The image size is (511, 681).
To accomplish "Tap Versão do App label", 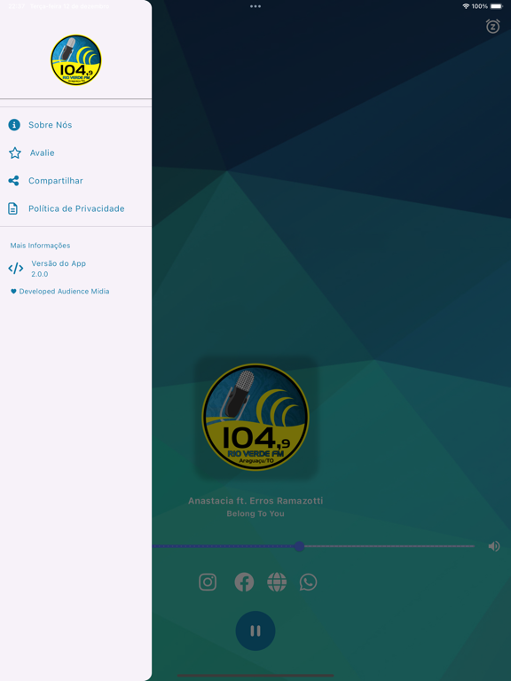I will pyautogui.click(x=59, y=263).
